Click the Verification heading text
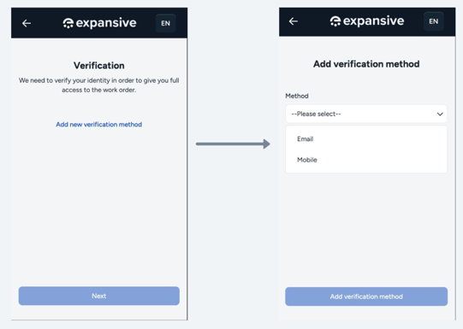 tap(99, 66)
